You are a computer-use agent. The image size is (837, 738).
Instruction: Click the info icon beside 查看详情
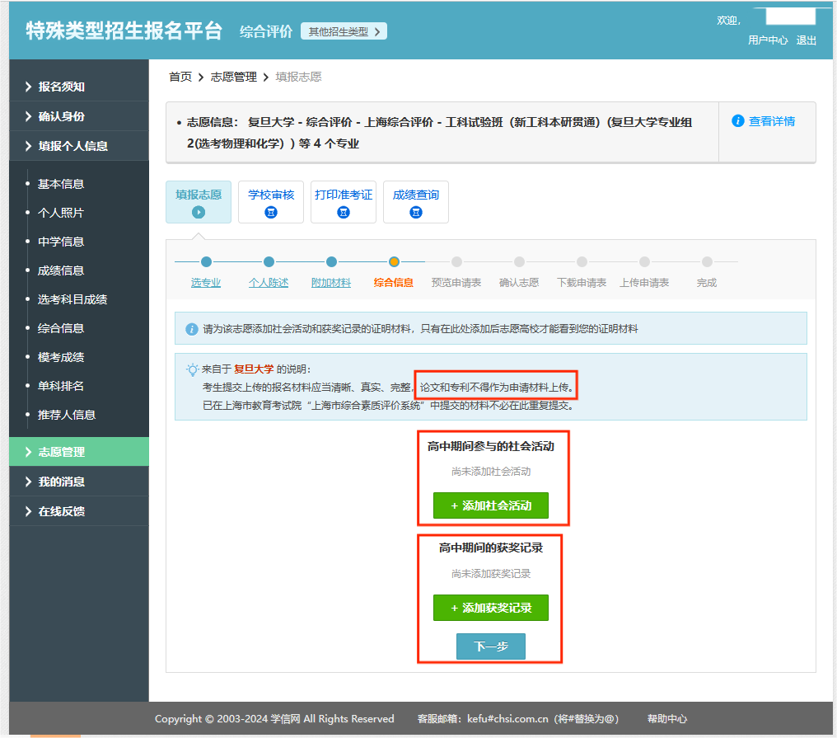(738, 121)
